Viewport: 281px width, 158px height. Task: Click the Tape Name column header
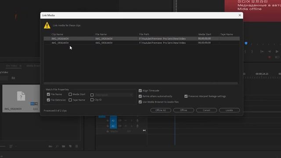pyautogui.click(x=227, y=34)
